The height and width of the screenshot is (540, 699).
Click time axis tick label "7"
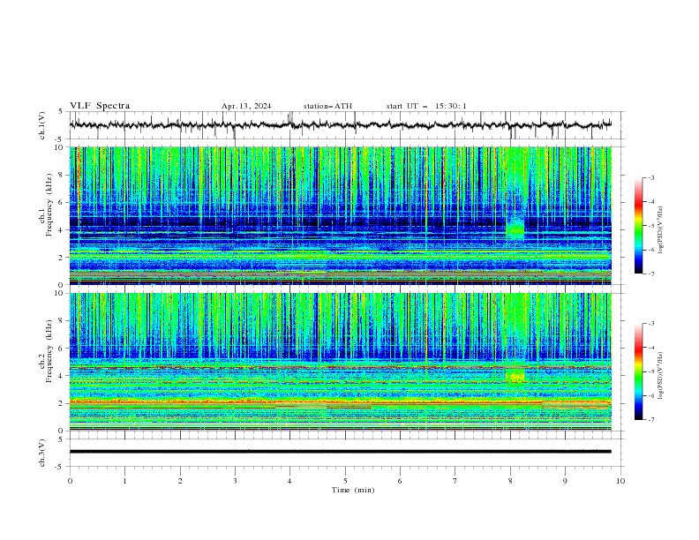pyautogui.click(x=455, y=481)
